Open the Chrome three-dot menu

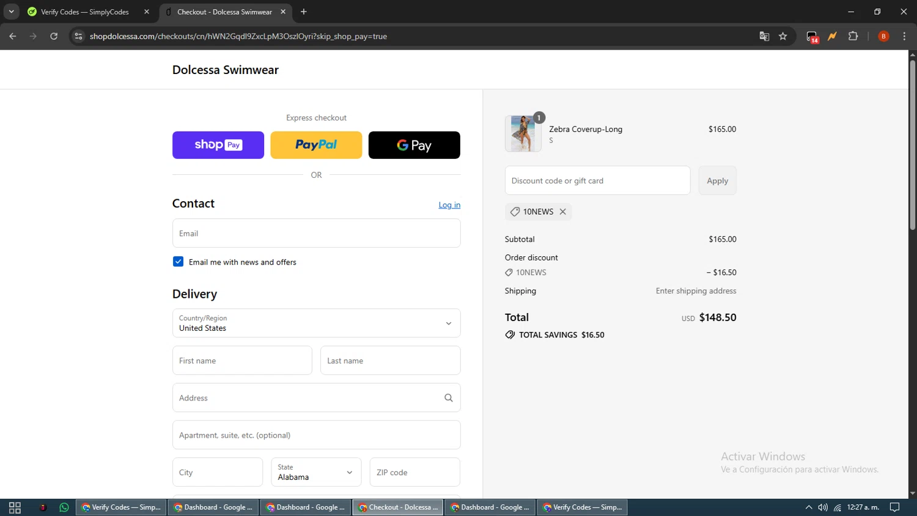coord(904,36)
